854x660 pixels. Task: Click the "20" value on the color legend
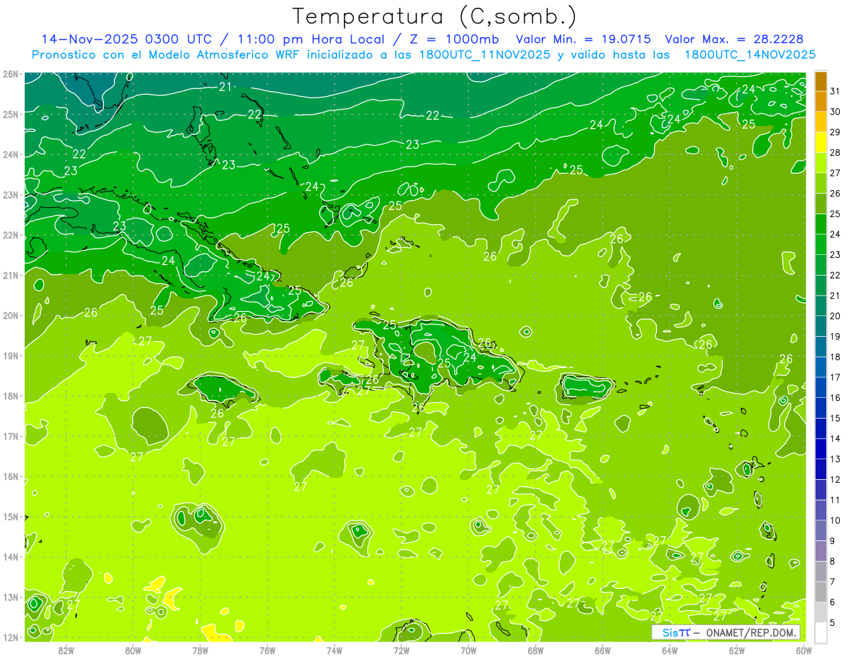tap(835, 316)
